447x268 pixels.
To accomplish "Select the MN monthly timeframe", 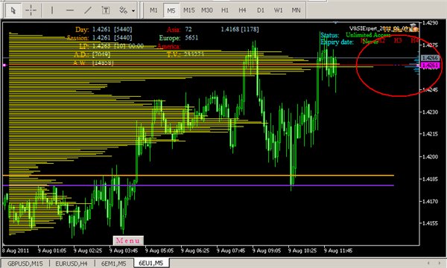I will pos(296,10).
